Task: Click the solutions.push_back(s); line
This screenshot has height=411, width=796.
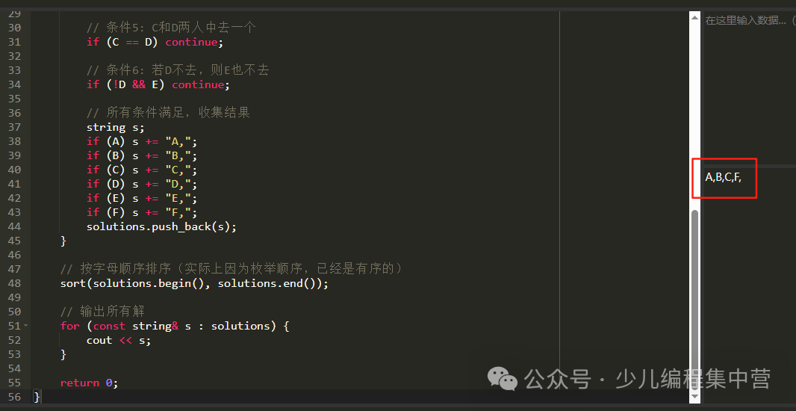Action: point(161,226)
